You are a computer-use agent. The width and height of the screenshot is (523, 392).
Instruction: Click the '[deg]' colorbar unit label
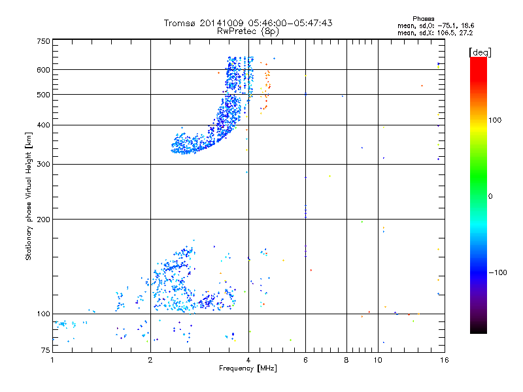coord(480,52)
